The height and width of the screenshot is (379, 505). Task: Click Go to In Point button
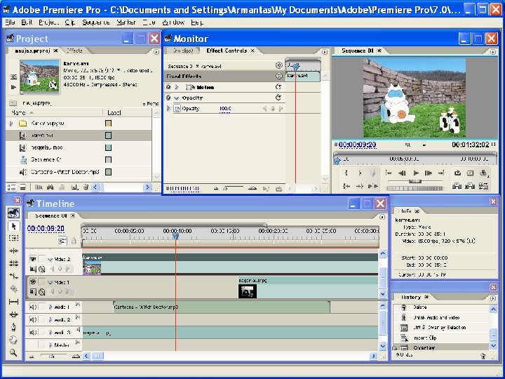pyautogui.click(x=346, y=186)
